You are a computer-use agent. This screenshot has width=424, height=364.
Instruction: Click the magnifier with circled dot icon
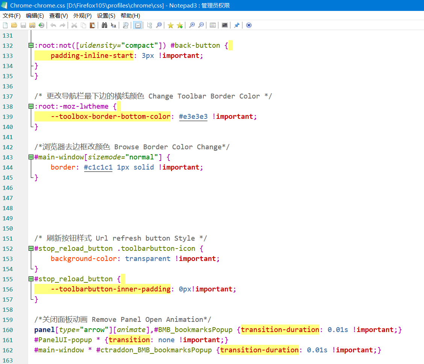coord(159,25)
